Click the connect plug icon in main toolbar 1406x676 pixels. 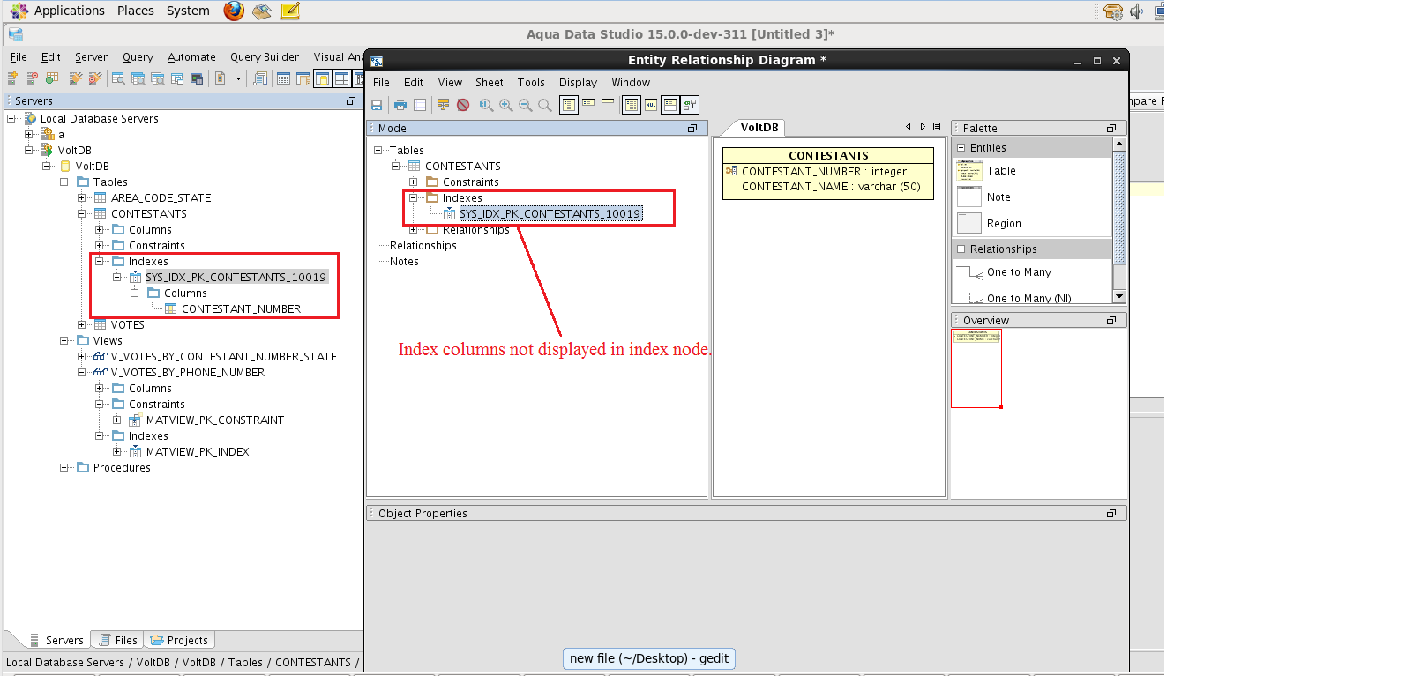(75, 78)
